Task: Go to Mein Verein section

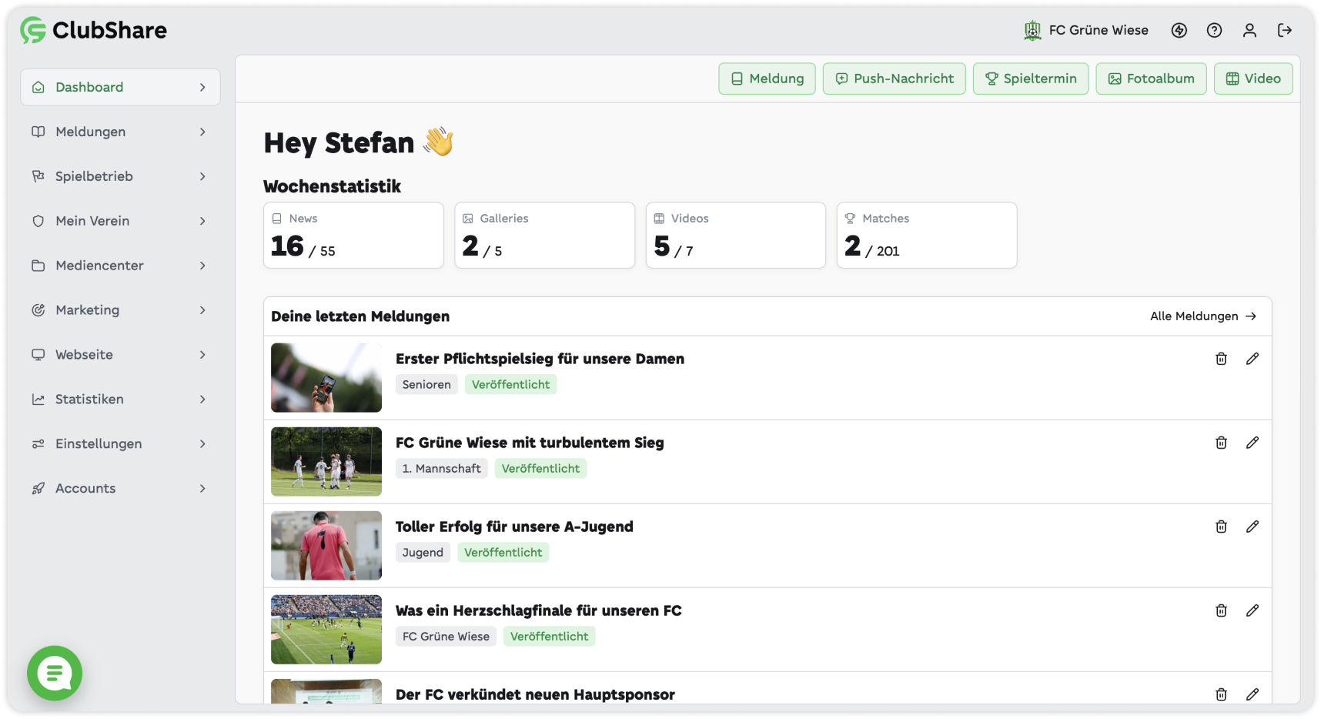Action: [120, 221]
